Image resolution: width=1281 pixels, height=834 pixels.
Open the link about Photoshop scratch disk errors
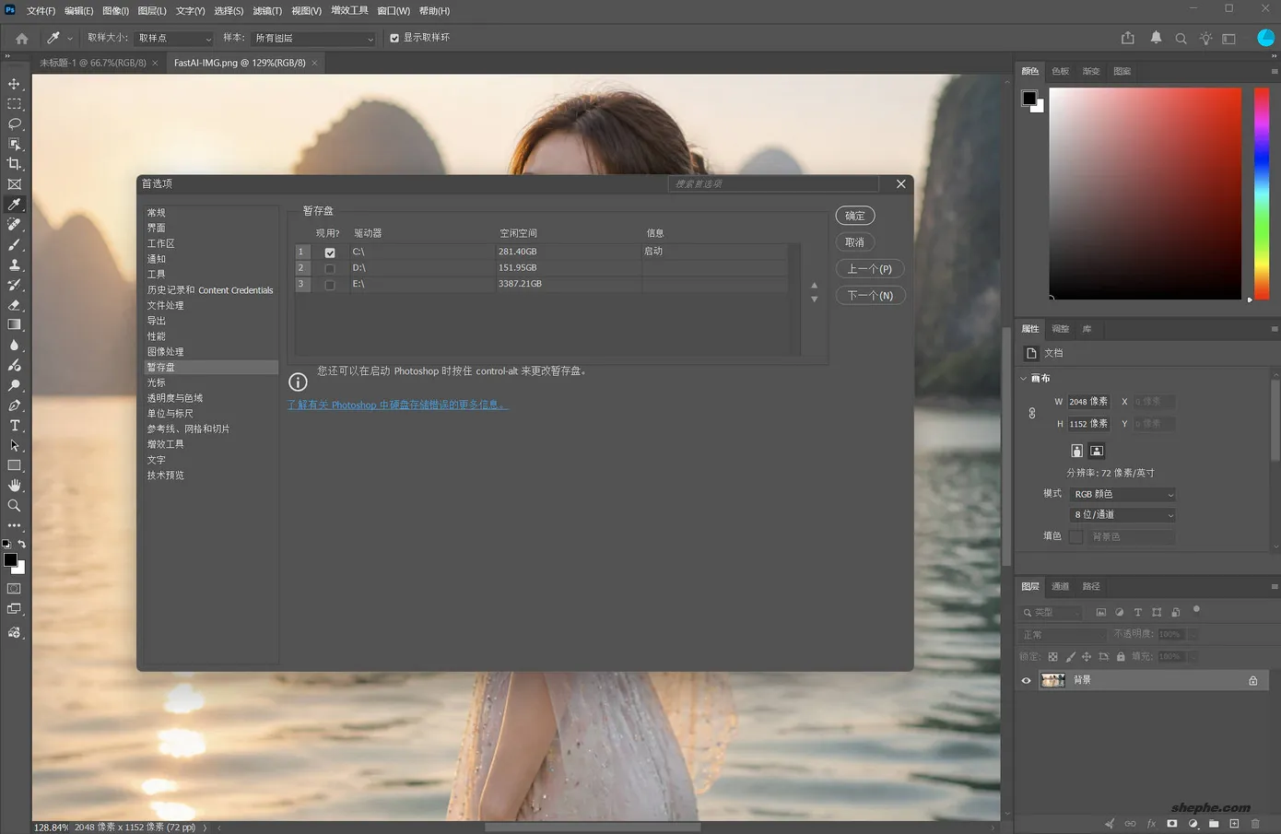[x=397, y=405]
